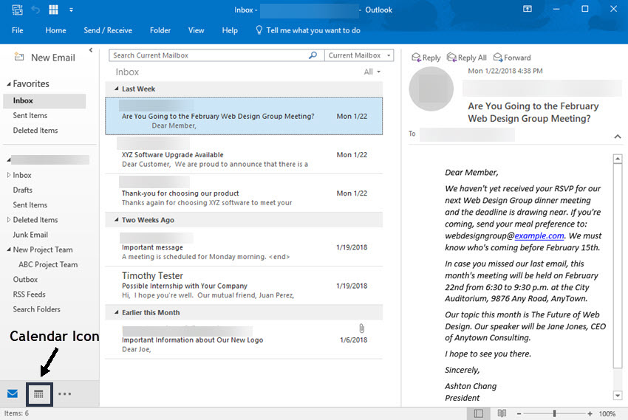
Task: Switch to the Home ribbon tab
Action: [55, 30]
